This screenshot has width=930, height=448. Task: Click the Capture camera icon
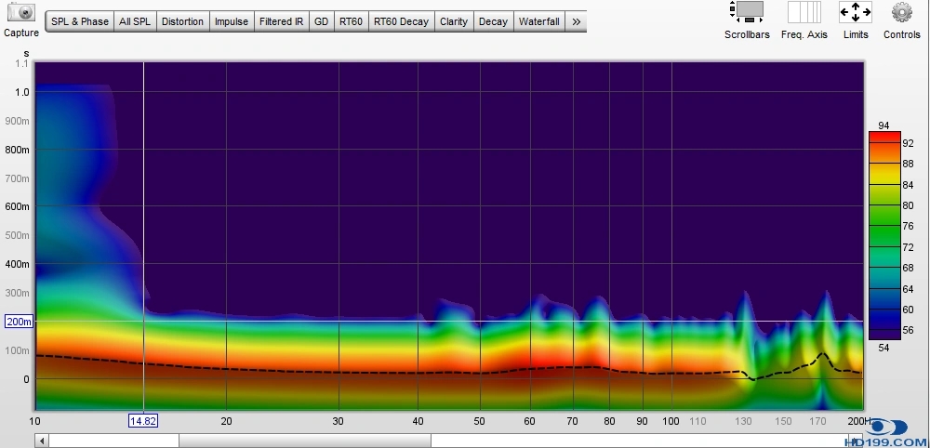click(20, 13)
